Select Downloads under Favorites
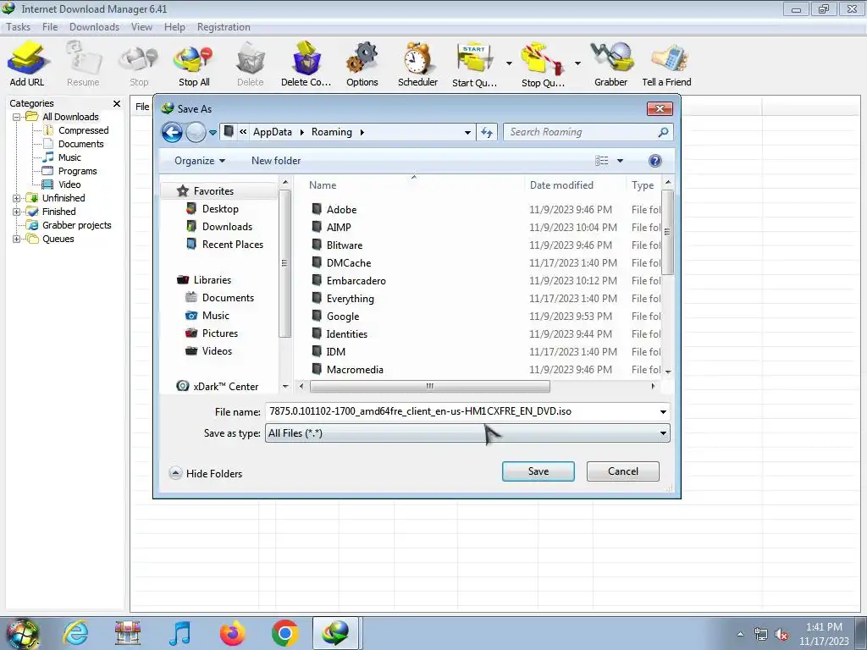 tap(227, 227)
